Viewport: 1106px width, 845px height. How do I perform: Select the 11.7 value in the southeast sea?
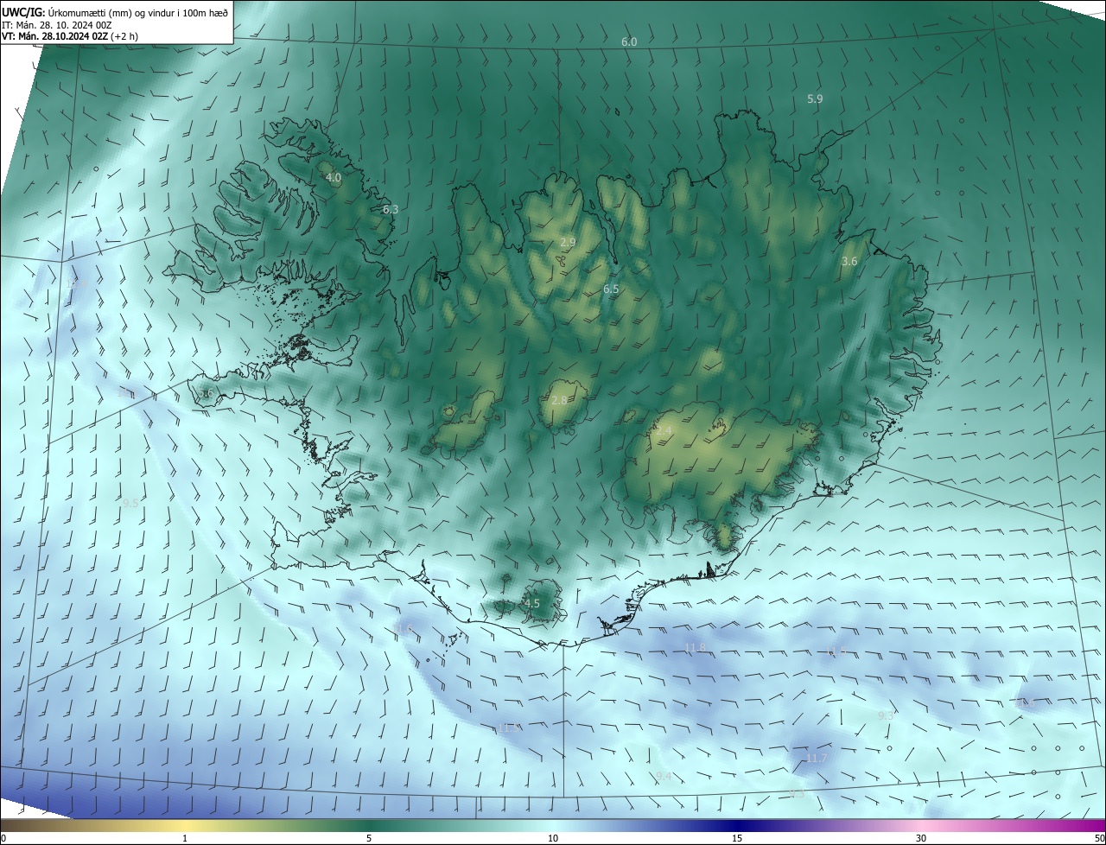[816, 759]
